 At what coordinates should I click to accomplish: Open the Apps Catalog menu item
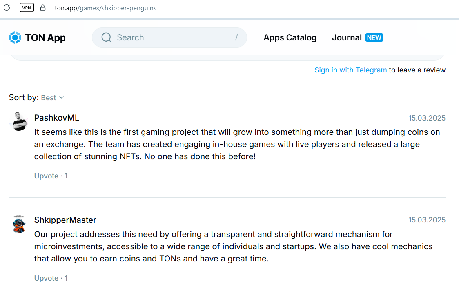[x=290, y=37]
